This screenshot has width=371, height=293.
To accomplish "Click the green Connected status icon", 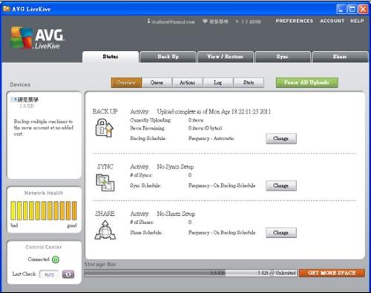I will coord(56,260).
